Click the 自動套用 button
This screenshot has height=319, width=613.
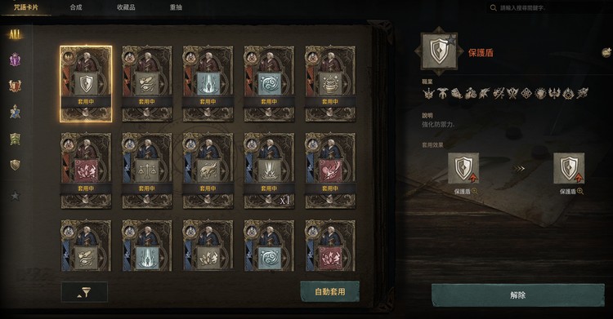click(x=330, y=291)
